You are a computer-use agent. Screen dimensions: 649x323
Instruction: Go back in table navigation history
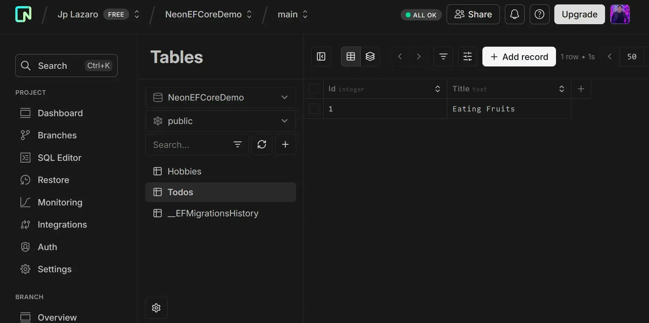click(x=400, y=57)
